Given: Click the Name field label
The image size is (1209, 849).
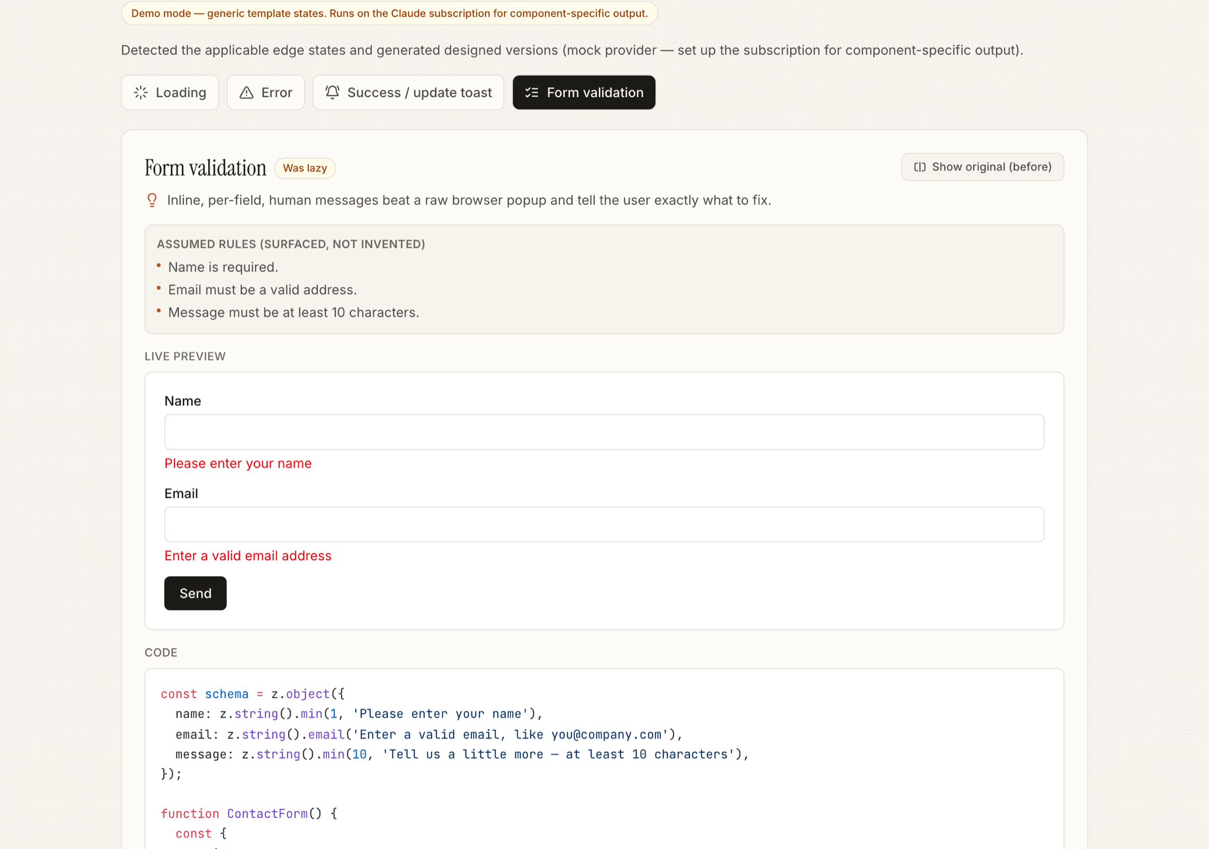Looking at the screenshot, I should (x=183, y=401).
